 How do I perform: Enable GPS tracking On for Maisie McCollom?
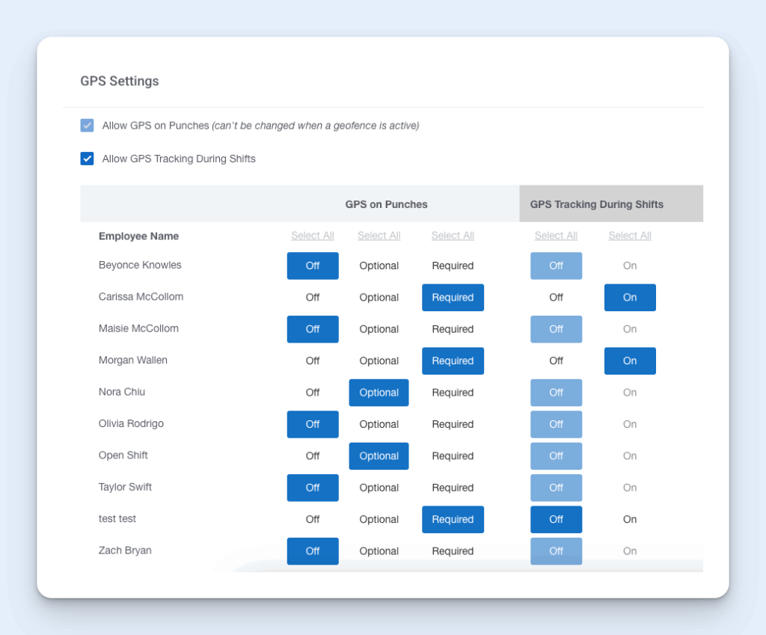pos(629,329)
